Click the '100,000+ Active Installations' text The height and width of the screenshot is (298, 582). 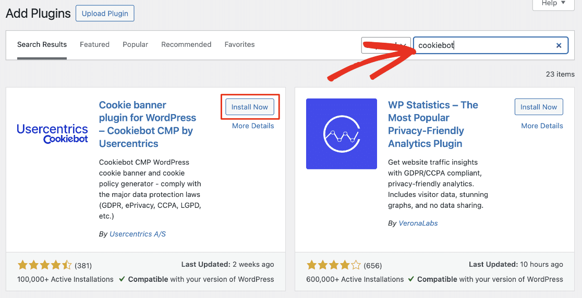(65, 279)
